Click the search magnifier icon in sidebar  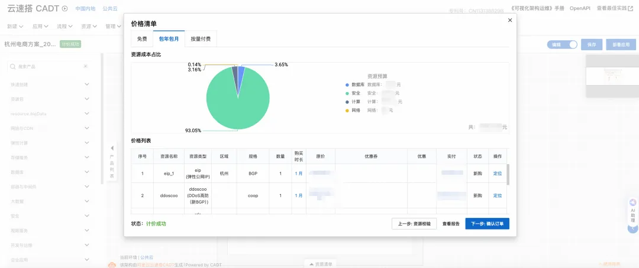coord(13,66)
